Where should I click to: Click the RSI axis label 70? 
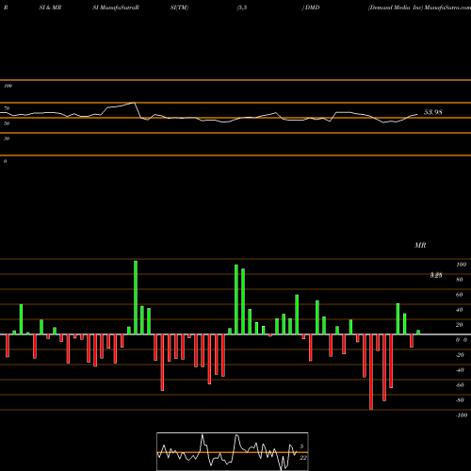point(7,108)
